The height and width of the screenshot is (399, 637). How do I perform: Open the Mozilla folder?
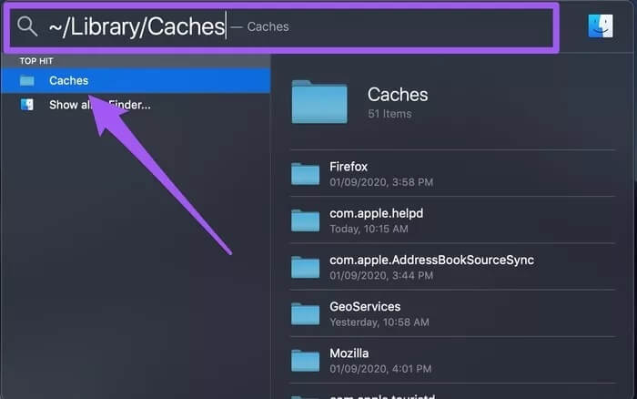(x=452, y=361)
